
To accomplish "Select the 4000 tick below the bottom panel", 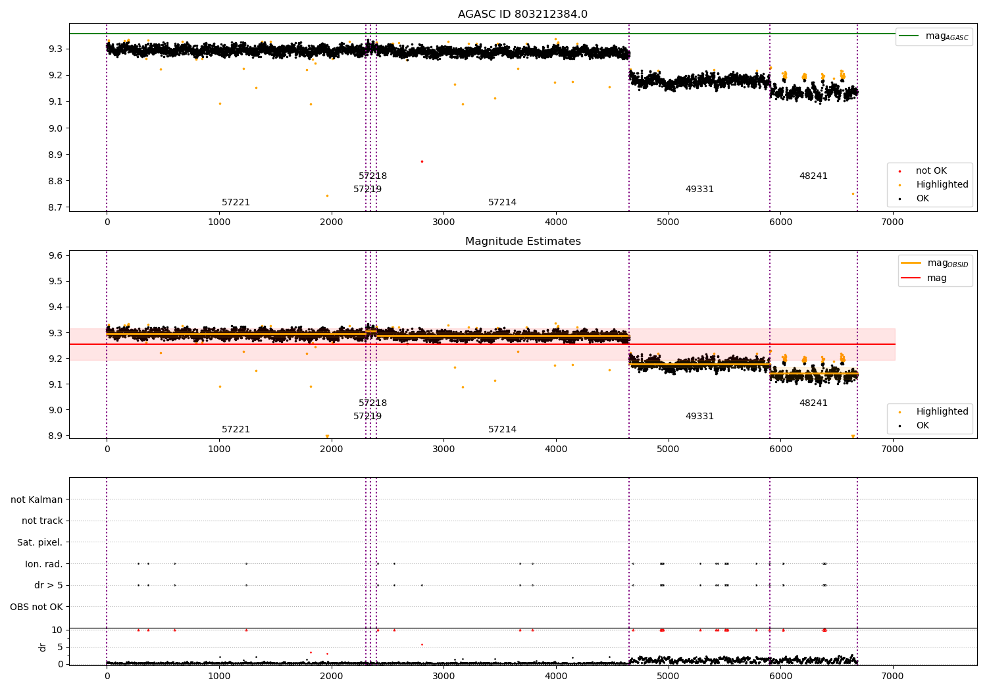I will [x=556, y=676].
